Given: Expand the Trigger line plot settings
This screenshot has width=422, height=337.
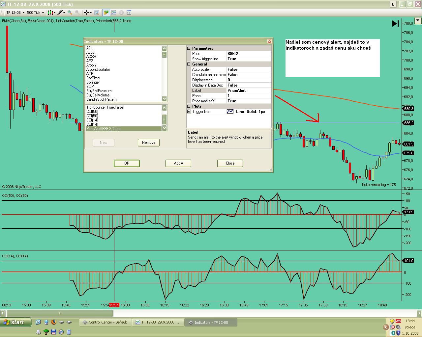Looking at the screenshot, I should [x=189, y=112].
